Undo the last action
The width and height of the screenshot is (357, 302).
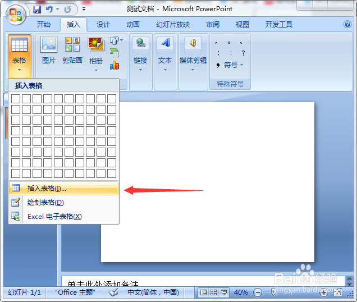[x=49, y=10]
